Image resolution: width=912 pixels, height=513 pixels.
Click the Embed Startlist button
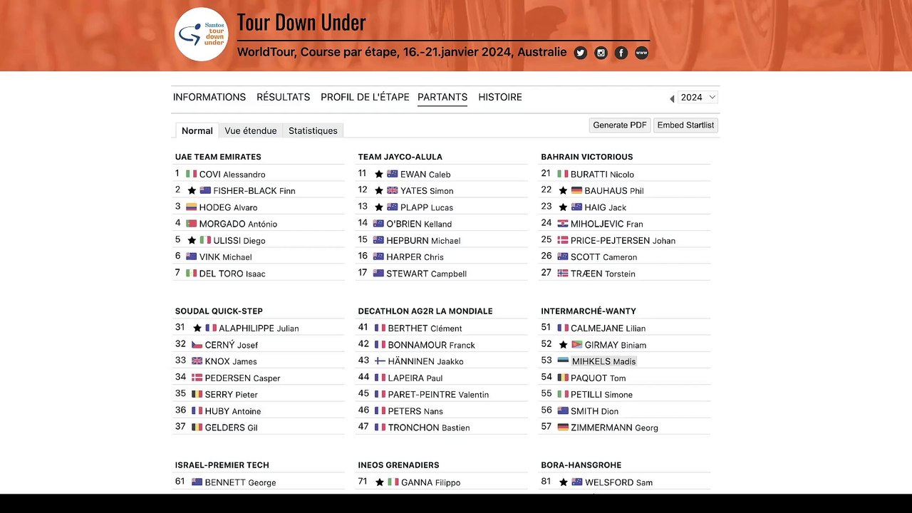click(x=685, y=125)
